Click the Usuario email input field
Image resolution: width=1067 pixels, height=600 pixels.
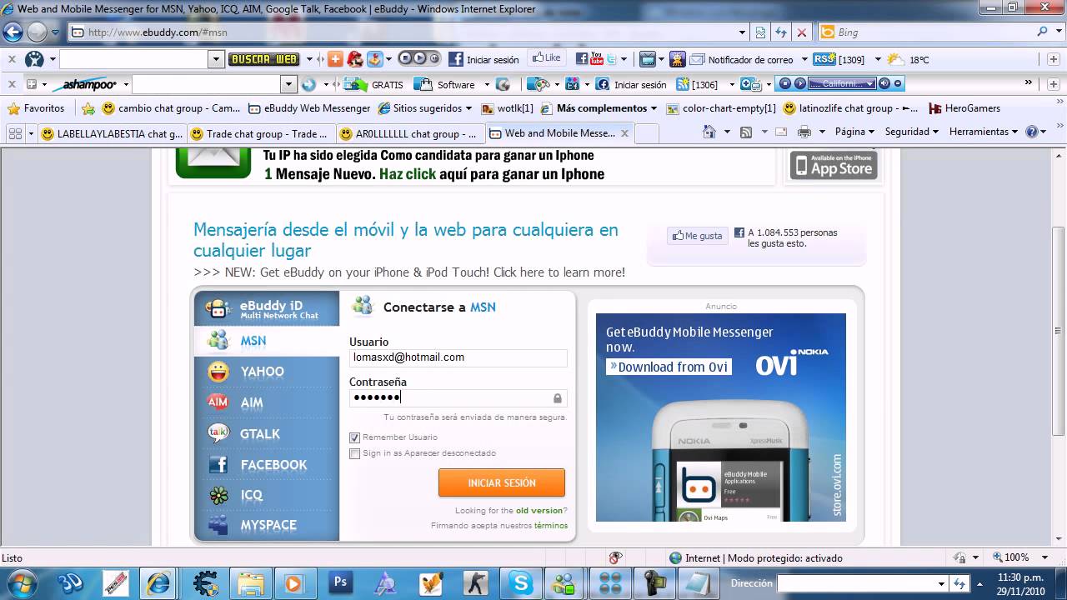pos(458,357)
